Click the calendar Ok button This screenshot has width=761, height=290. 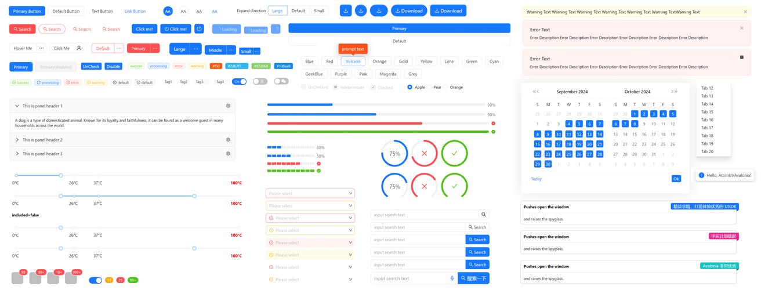pyautogui.click(x=676, y=179)
